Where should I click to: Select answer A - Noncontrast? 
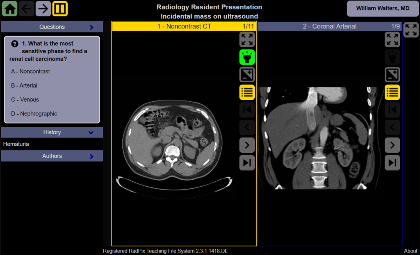click(x=30, y=71)
